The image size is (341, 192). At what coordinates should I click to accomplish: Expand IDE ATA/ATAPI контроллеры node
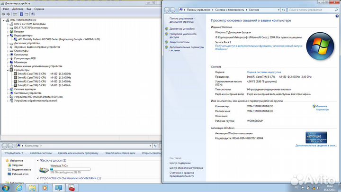point(8,28)
